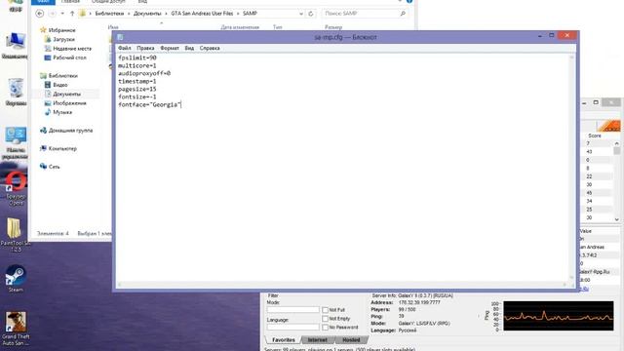The image size is (624, 351).
Task: Open the Control Panel desktop icon
Action: tap(16, 142)
